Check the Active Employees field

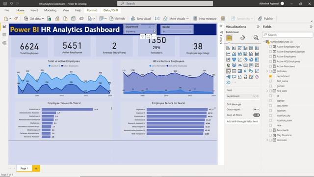click(x=270, y=57)
